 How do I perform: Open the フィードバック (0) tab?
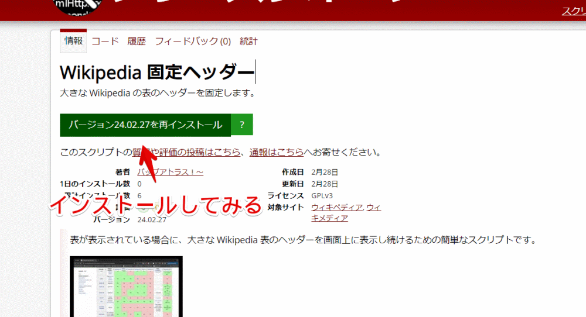193,41
